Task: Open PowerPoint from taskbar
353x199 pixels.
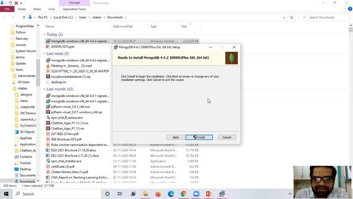Action: click(209, 194)
